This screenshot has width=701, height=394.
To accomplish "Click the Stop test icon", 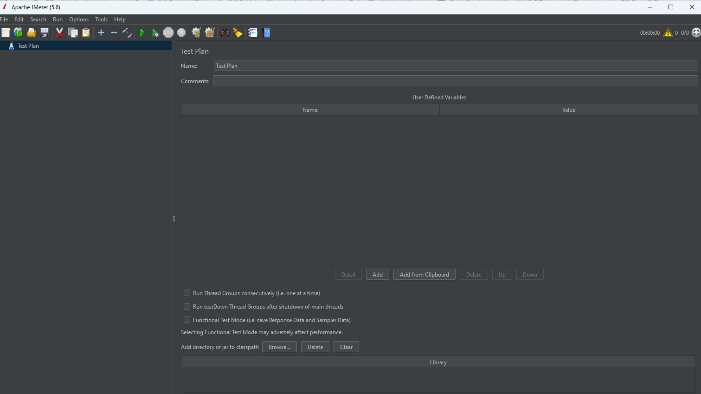I will pyautogui.click(x=168, y=32).
